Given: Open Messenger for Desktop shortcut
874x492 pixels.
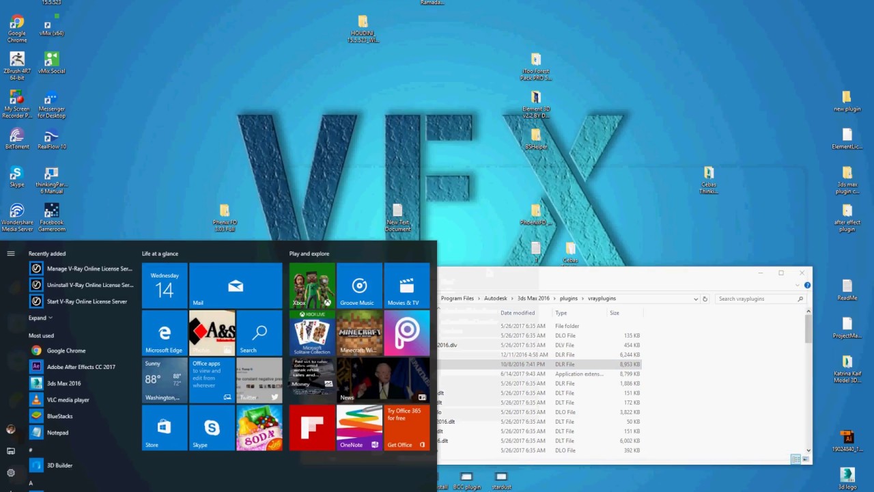Looking at the screenshot, I should point(51,104).
